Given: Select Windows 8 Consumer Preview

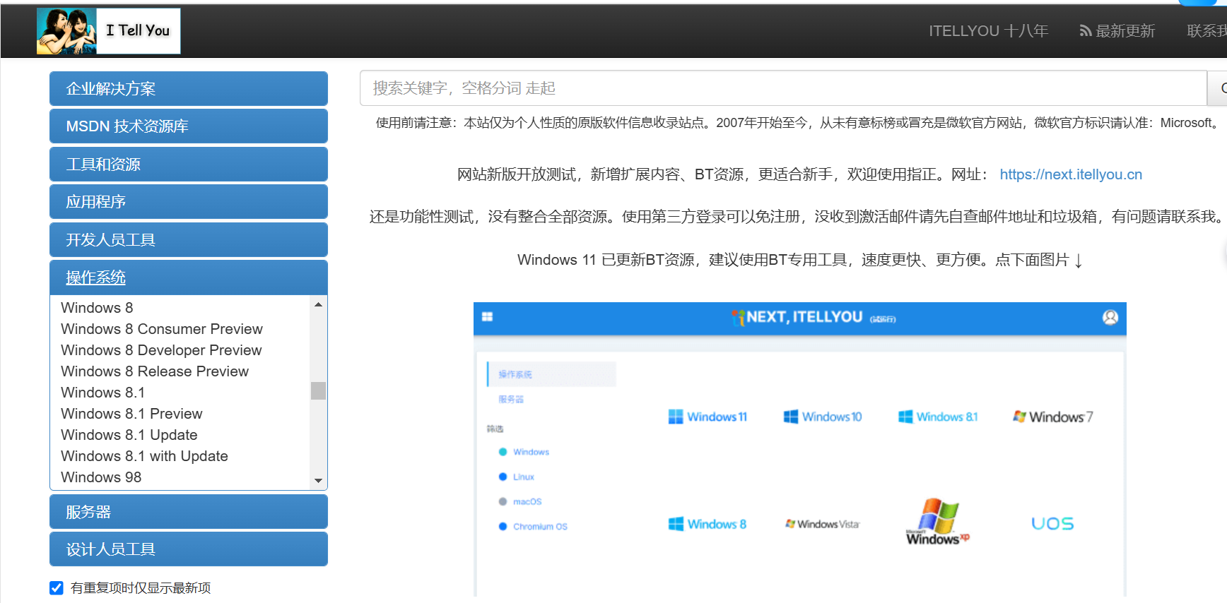Looking at the screenshot, I should pyautogui.click(x=162, y=329).
